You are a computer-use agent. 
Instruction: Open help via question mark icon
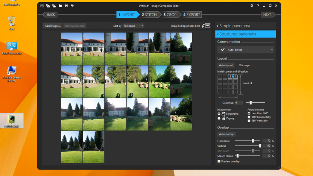[x=258, y=6]
